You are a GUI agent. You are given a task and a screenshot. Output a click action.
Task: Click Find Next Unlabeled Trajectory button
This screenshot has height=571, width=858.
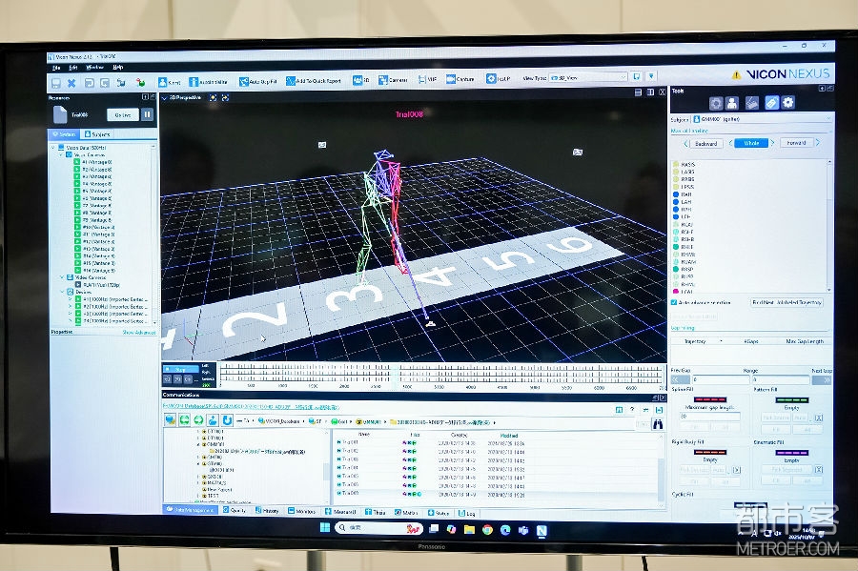(786, 302)
